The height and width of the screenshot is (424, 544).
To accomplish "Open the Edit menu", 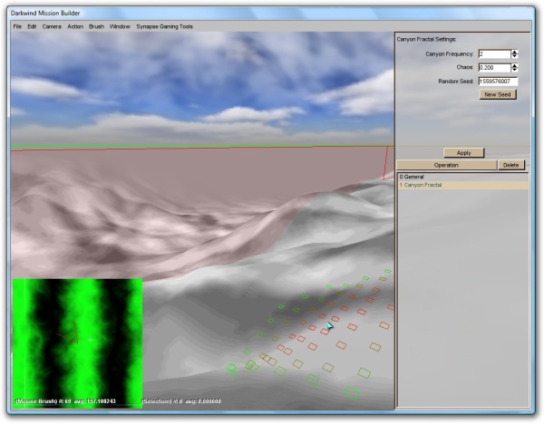I will point(32,26).
